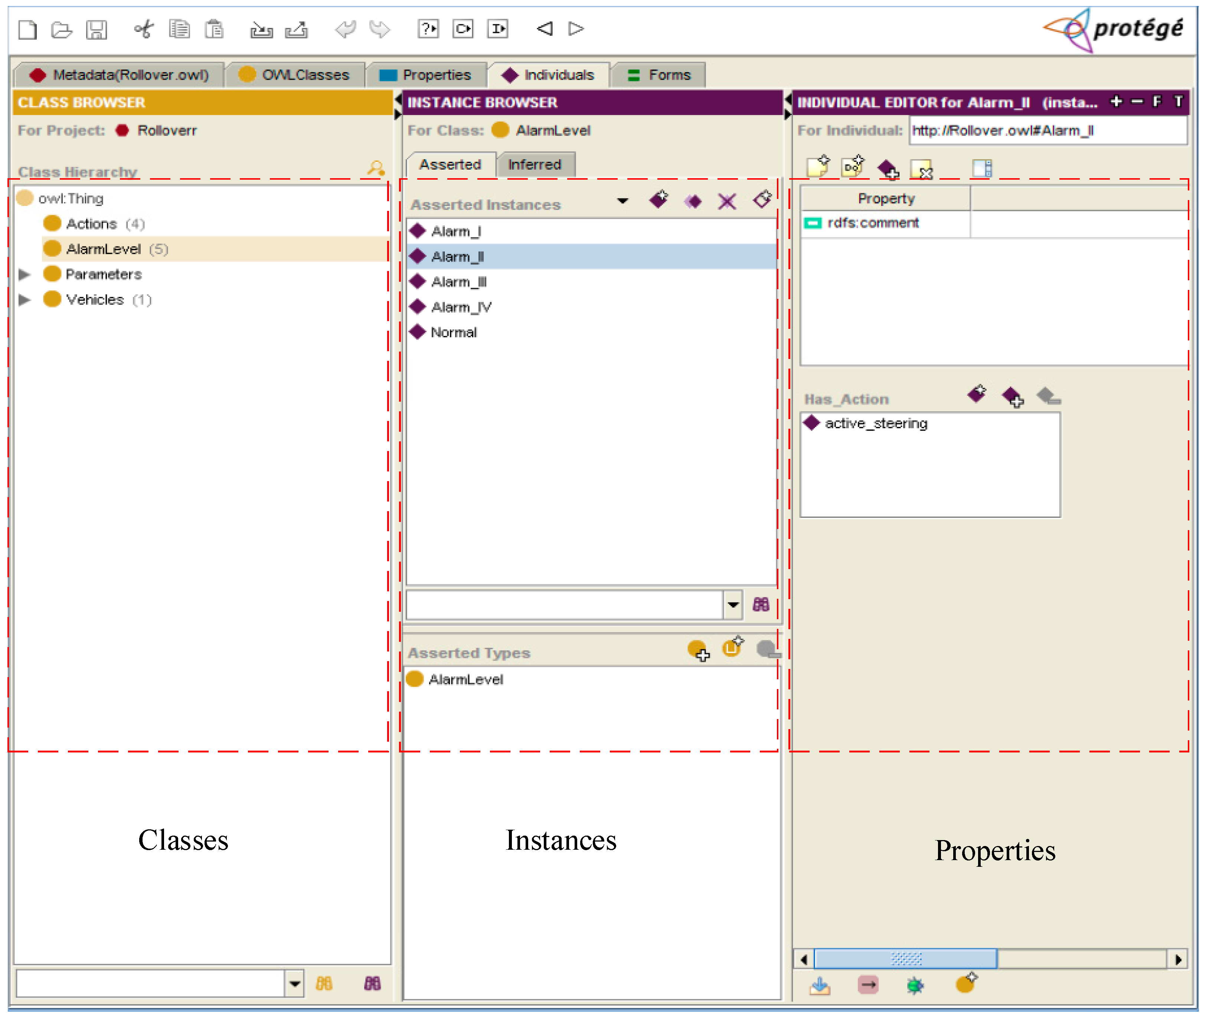
Task: Switch to the Inferred instances tab
Action: 535,164
